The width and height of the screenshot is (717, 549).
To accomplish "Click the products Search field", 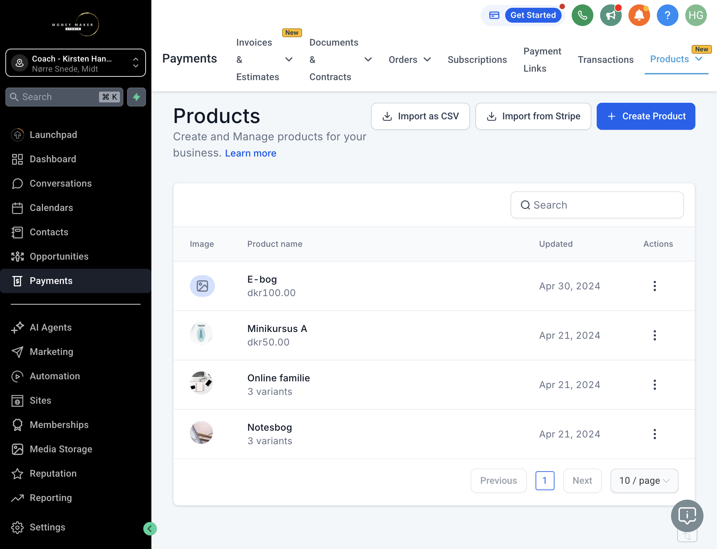I will [x=597, y=205].
